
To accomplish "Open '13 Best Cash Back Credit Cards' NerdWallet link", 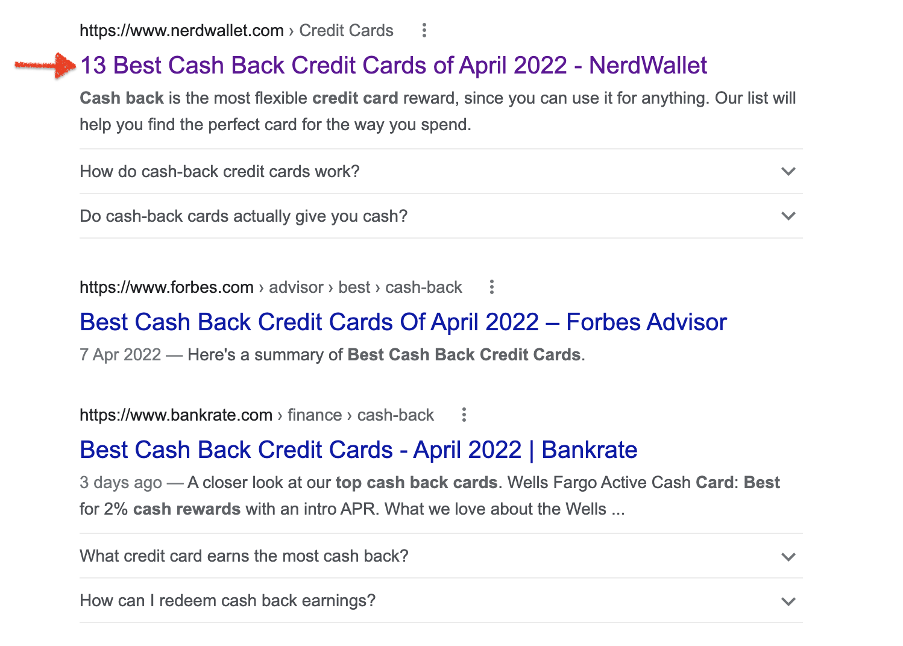I will (394, 65).
